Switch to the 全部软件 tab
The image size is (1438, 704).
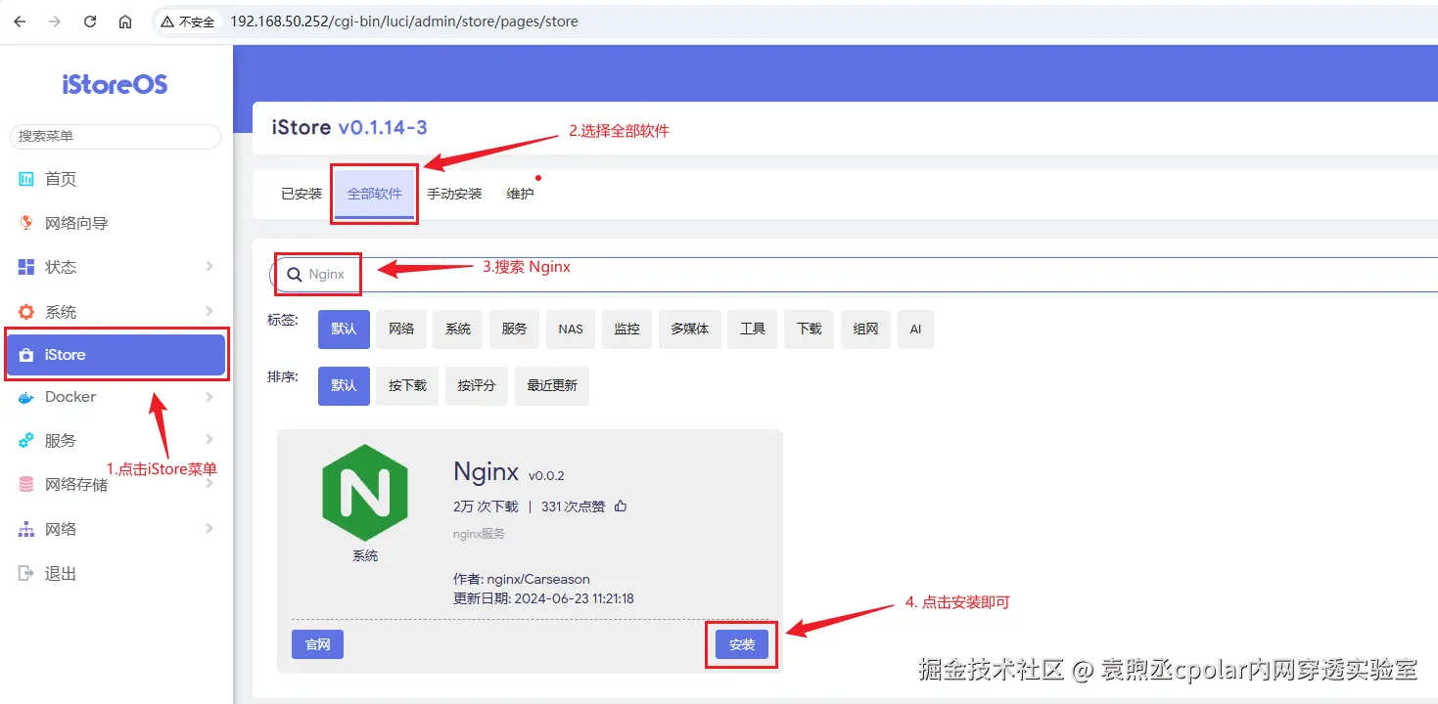(374, 194)
